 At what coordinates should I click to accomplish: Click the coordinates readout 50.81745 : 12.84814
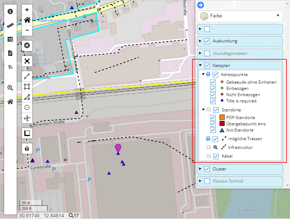tap(41, 216)
